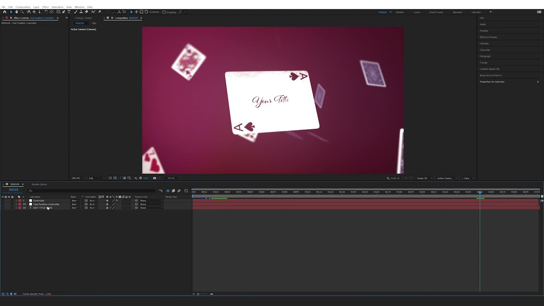
Task: Select the Puppet Pin tool
Action: click(x=99, y=12)
